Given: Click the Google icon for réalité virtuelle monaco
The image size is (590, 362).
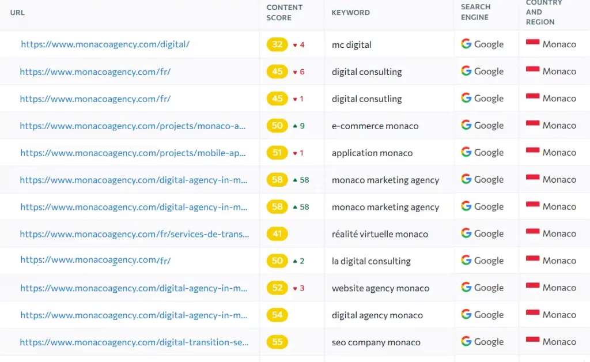Looking at the screenshot, I should 466,233.
